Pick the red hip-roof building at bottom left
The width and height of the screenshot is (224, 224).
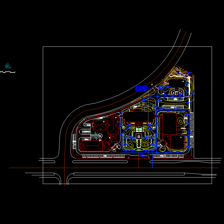point(90,145)
